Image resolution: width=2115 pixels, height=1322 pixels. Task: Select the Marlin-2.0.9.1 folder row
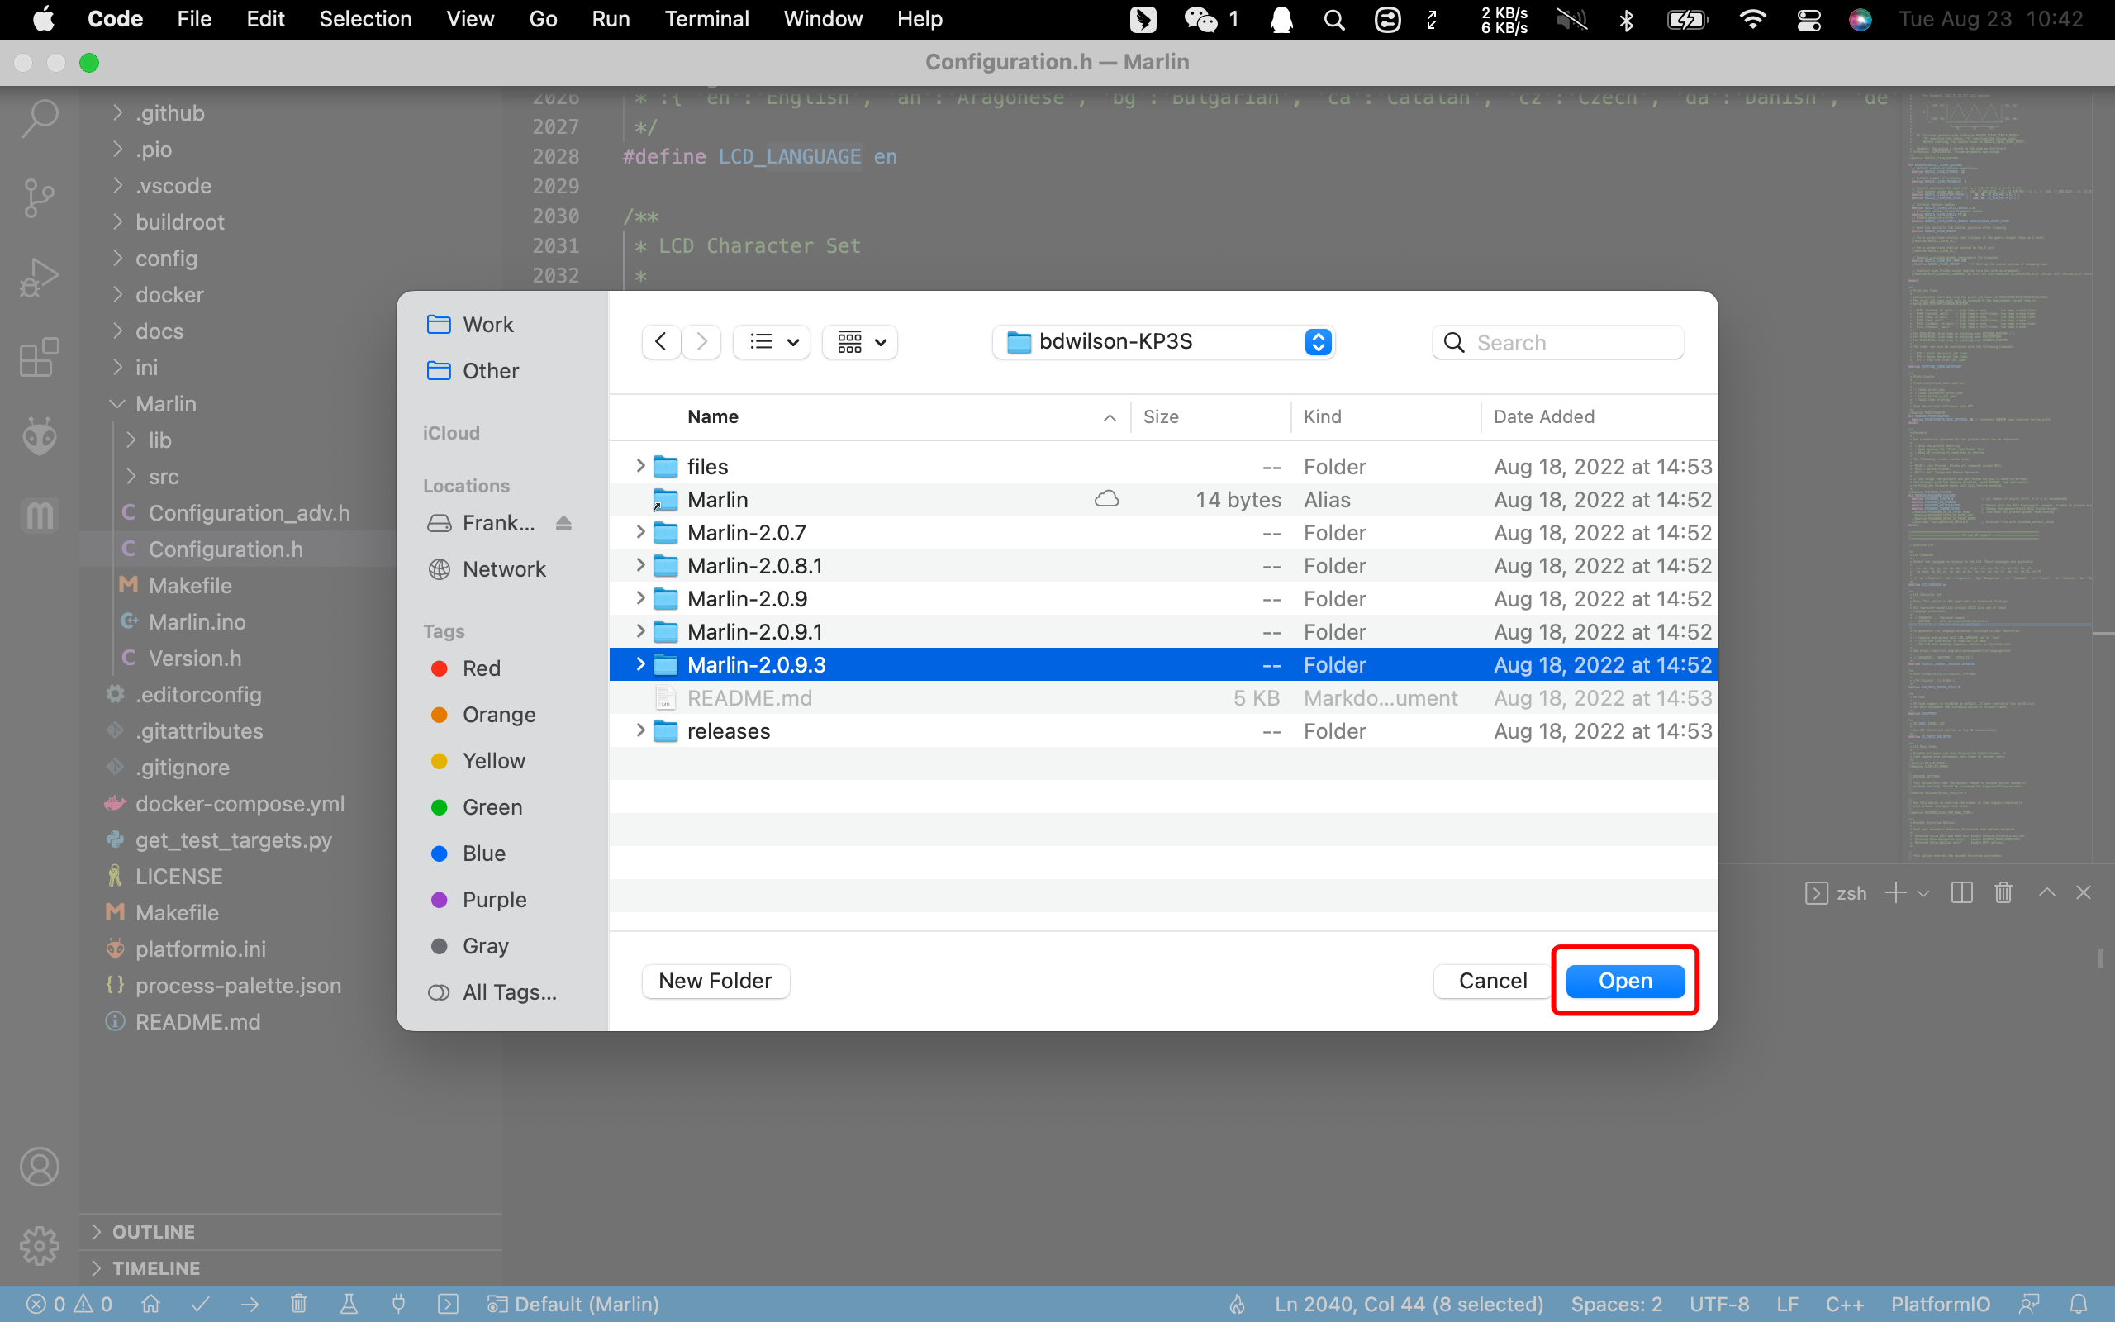point(1163,631)
